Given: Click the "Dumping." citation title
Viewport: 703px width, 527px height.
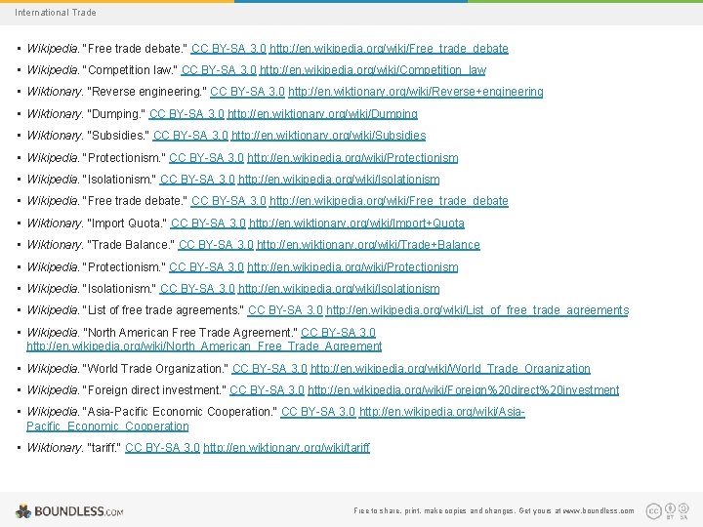Looking at the screenshot, I should click(x=115, y=114).
